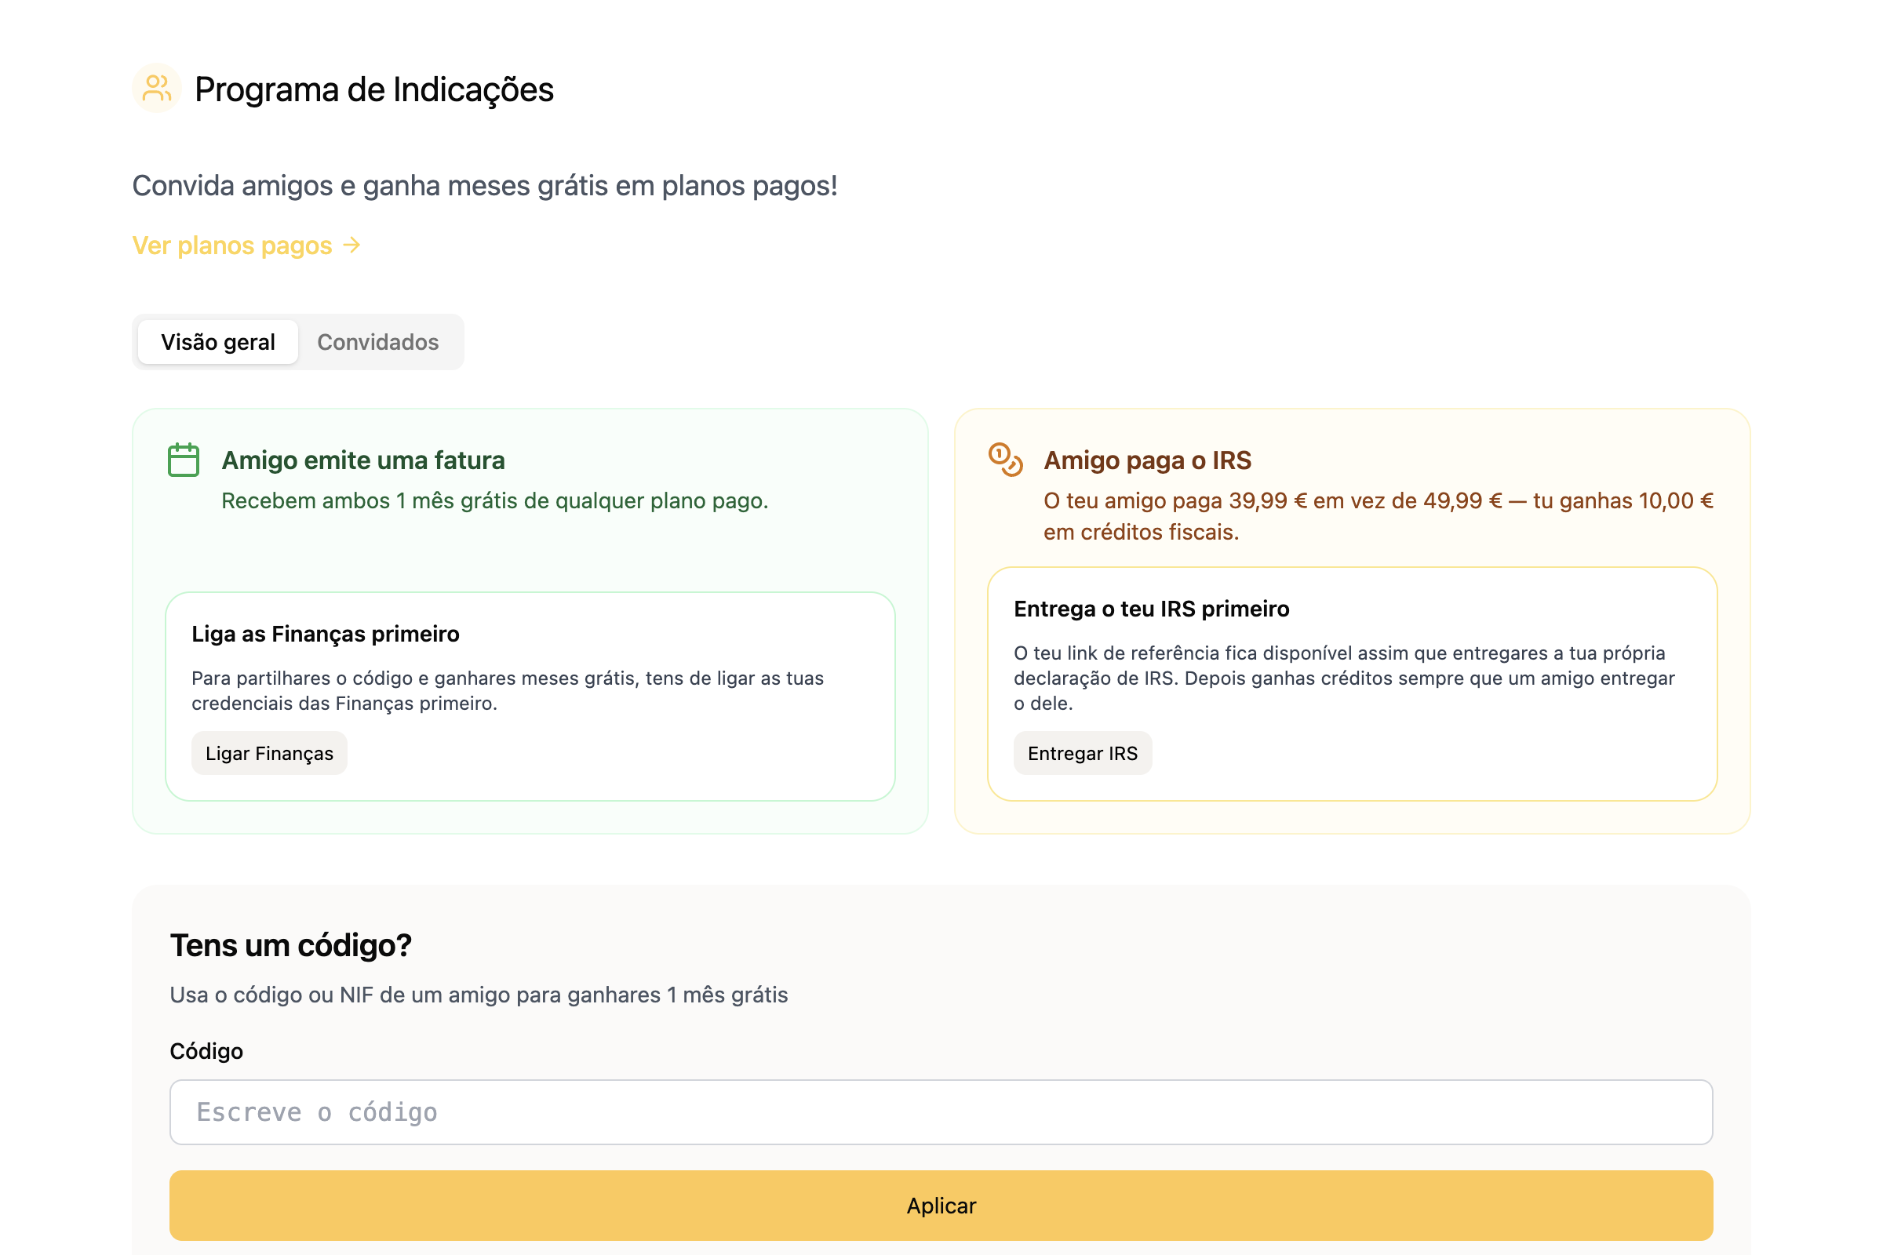Click text 'O teu amigo paga 39,99 €'
This screenshot has width=1883, height=1255.
(x=1175, y=501)
